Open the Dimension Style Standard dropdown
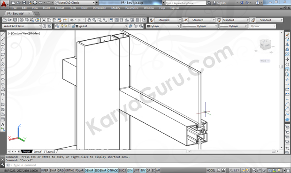Viewport: 291px width, 173px height. click(x=202, y=20)
